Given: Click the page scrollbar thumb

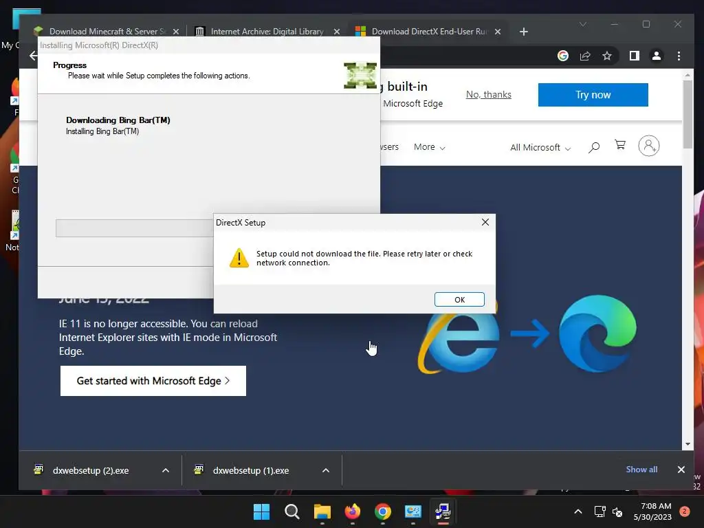Looking at the screenshot, I should coord(687,115).
